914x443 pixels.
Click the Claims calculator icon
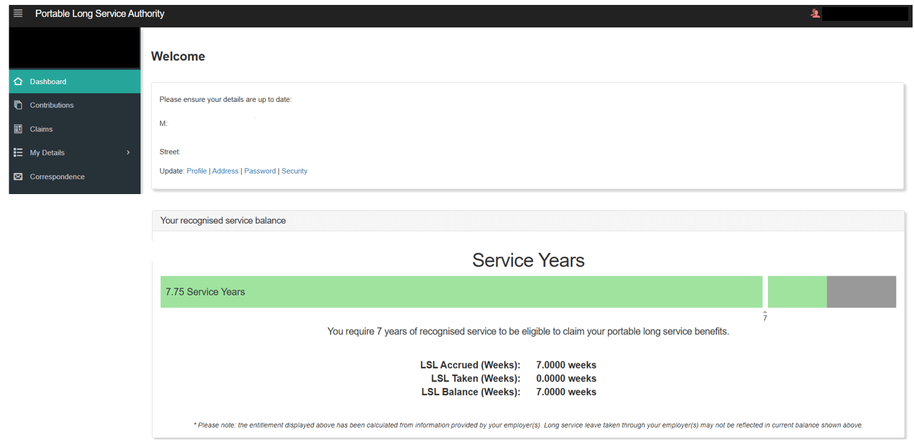pyautogui.click(x=18, y=129)
